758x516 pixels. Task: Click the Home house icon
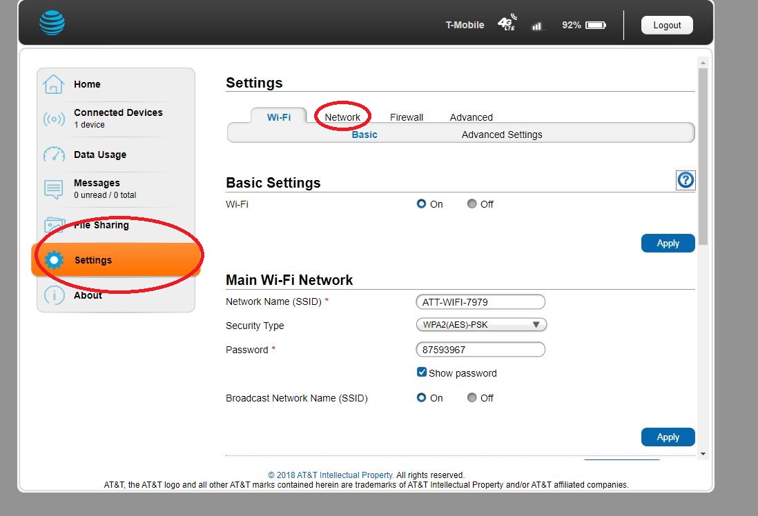point(53,84)
